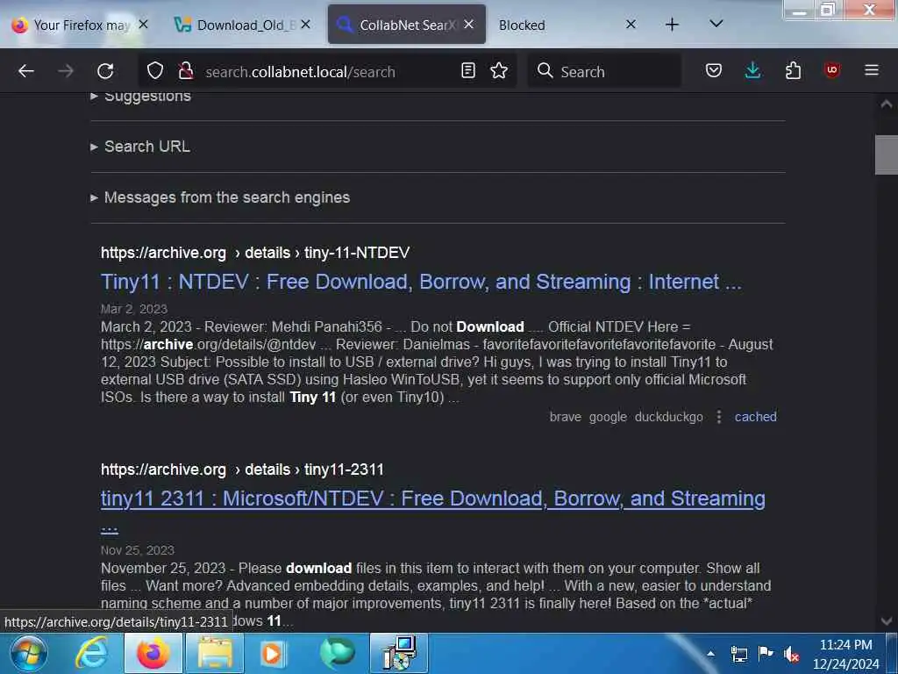Launch Internet Explorer from the taskbar
Viewport: 898px width, 674px height.
coord(91,653)
